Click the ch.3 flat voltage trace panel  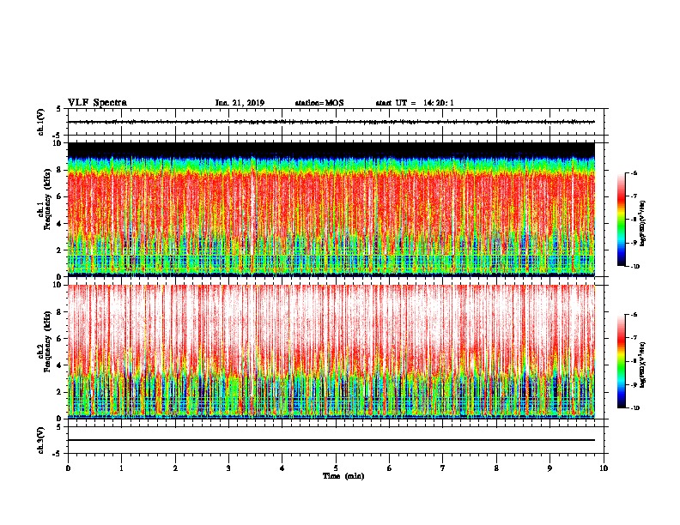336,440
